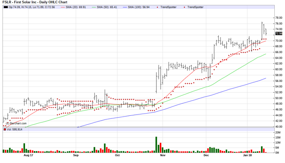Click the second TrendSpotter legend label
This screenshot has height=163, width=285.
[195, 7]
